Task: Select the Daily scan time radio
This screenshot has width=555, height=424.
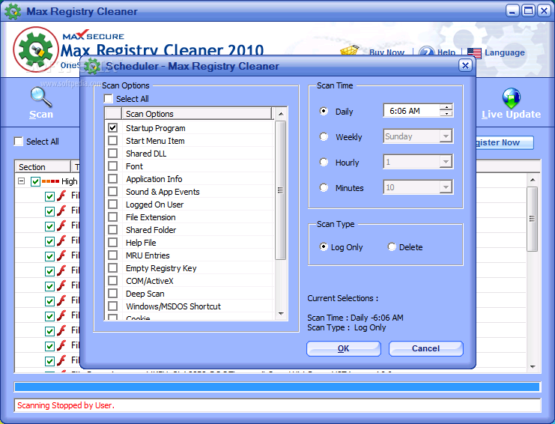Action: (324, 111)
